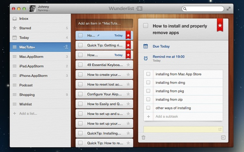Open the iPad.AppStorm list
244x152 pixels.
pos(40,66)
